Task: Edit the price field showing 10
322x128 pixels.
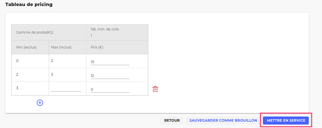Action: click(x=110, y=62)
